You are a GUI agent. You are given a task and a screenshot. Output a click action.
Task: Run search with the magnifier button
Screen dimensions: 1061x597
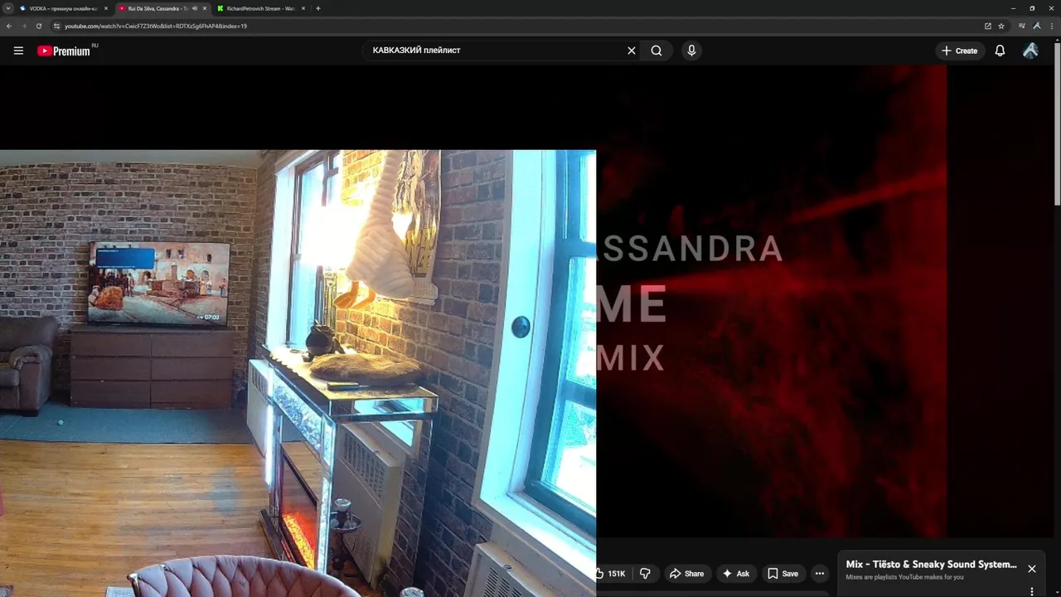coord(656,51)
